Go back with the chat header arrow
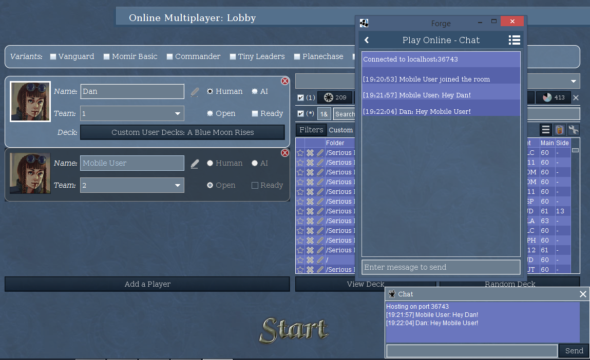 pyautogui.click(x=367, y=40)
